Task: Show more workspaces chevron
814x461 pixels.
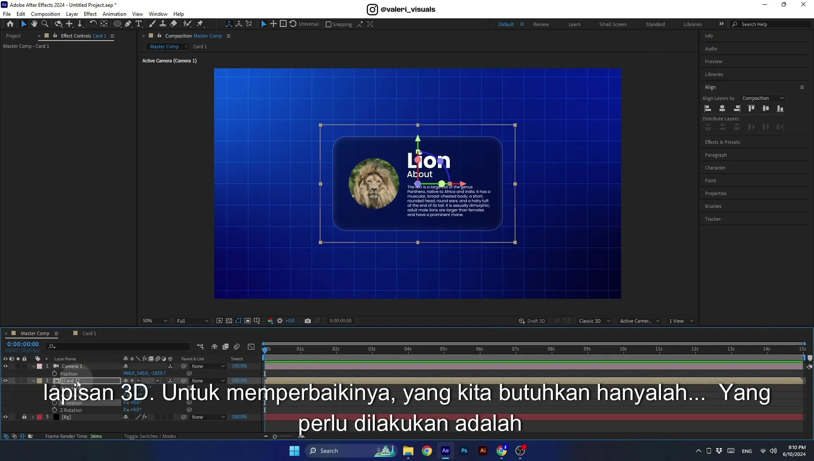Action: (x=721, y=24)
